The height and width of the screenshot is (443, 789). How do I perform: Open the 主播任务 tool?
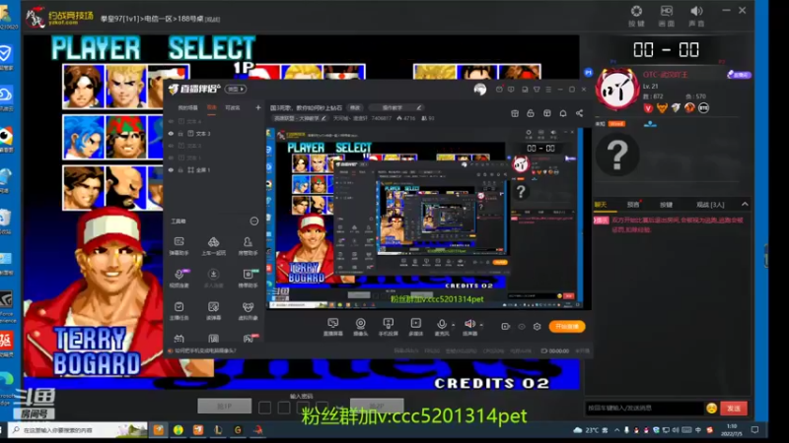pos(179,311)
